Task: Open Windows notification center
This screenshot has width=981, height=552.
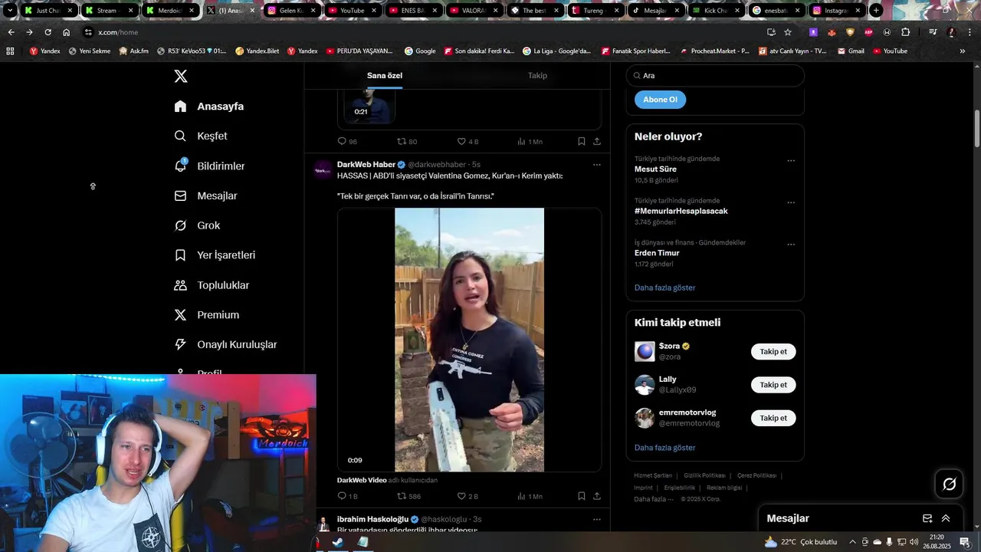Action: coord(964,542)
